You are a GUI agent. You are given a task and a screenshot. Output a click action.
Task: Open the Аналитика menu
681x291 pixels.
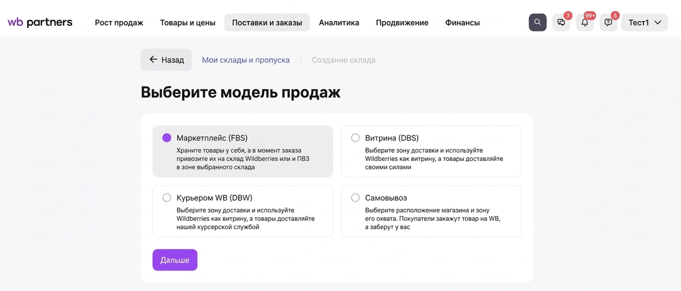point(339,22)
